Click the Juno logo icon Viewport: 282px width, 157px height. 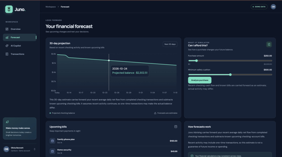(9, 9)
